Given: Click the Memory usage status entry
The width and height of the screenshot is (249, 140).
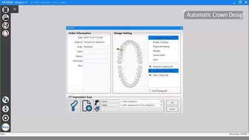Looking at the screenshot, I should click(238, 134).
